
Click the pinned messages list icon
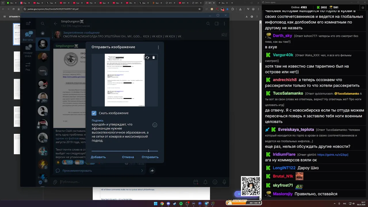224,35
